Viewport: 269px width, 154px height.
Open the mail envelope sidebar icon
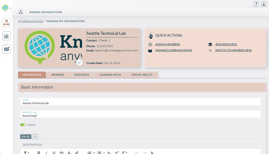point(6,49)
